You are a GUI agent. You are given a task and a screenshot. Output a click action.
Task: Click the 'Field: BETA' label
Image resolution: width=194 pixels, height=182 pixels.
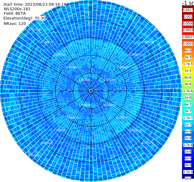point(15,13)
